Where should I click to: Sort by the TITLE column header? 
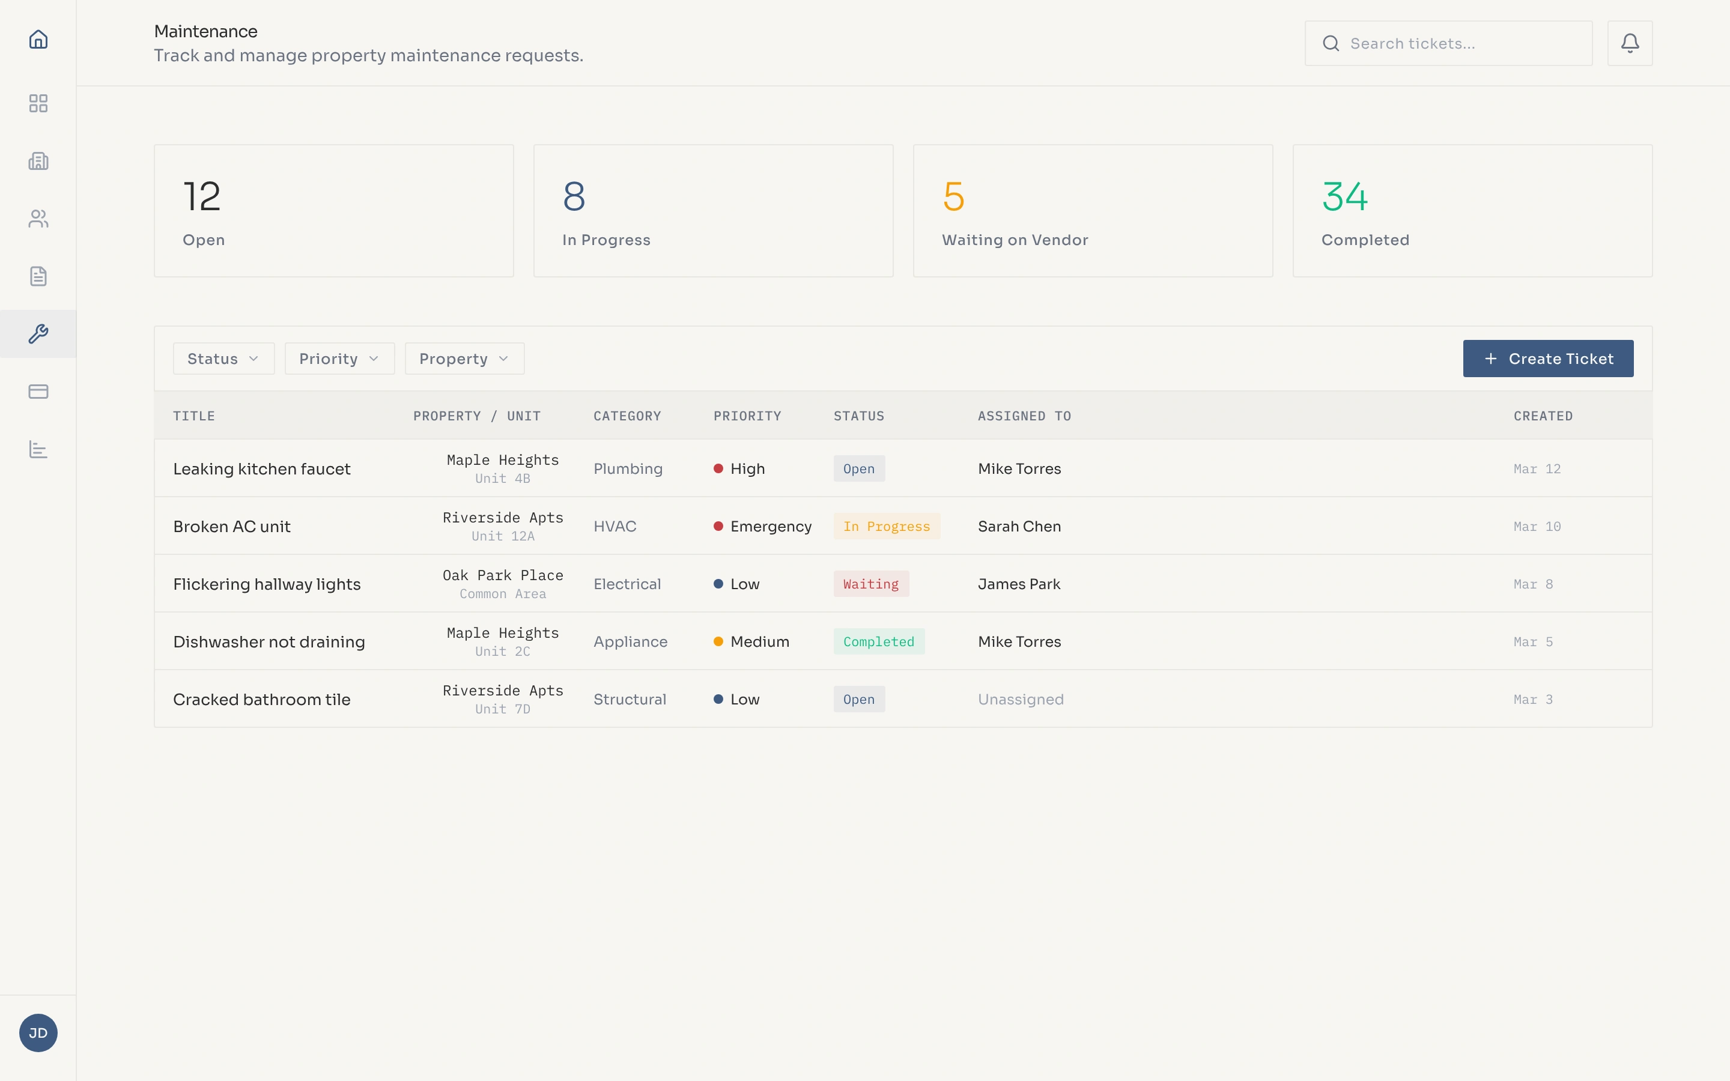pyautogui.click(x=194, y=416)
